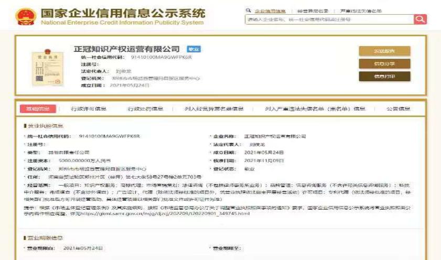
Task: Switch to the 公告信息 tab
Action: point(398,109)
